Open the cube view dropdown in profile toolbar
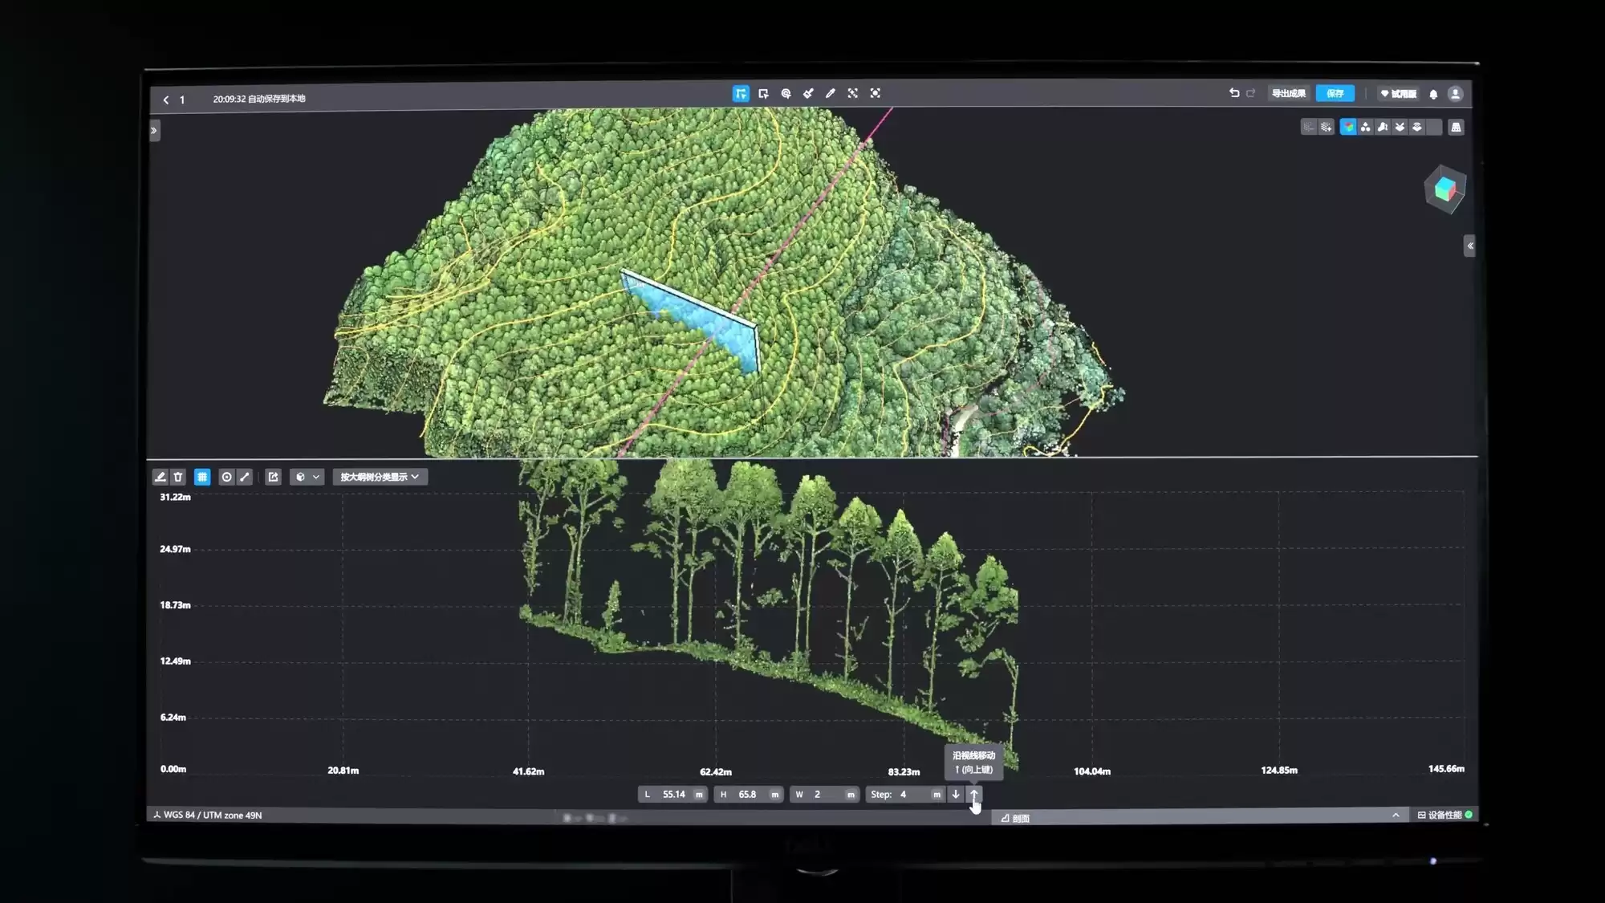The height and width of the screenshot is (903, 1605). click(x=307, y=477)
